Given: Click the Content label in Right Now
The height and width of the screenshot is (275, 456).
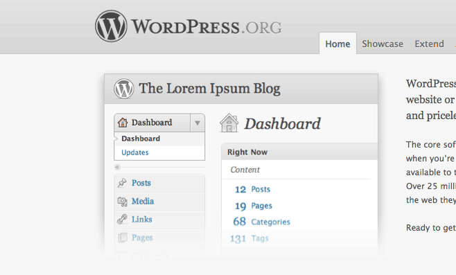Looking at the screenshot, I should coord(245,170).
